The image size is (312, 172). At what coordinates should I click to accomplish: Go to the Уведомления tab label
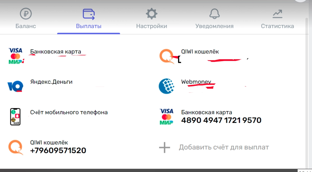(x=214, y=26)
